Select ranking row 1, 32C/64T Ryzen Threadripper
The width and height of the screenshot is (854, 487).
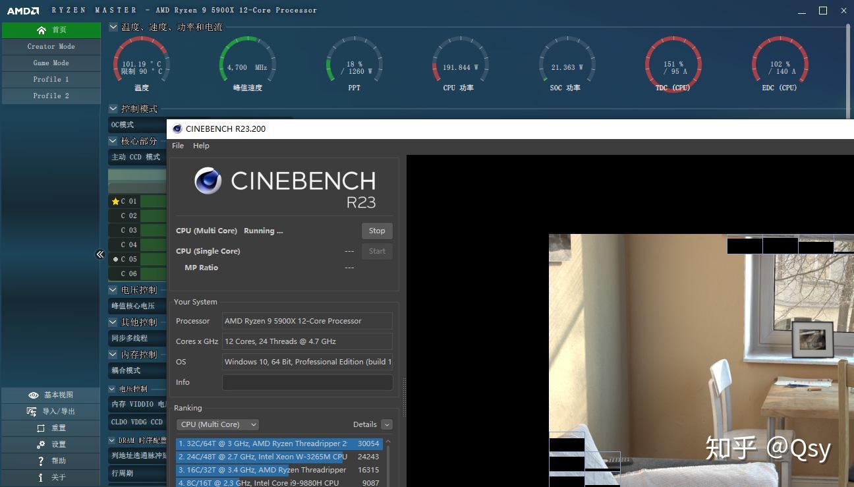(x=279, y=444)
